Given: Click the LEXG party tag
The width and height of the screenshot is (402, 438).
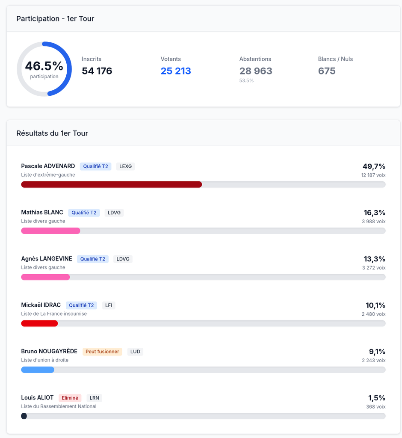Looking at the screenshot, I should pyautogui.click(x=125, y=166).
